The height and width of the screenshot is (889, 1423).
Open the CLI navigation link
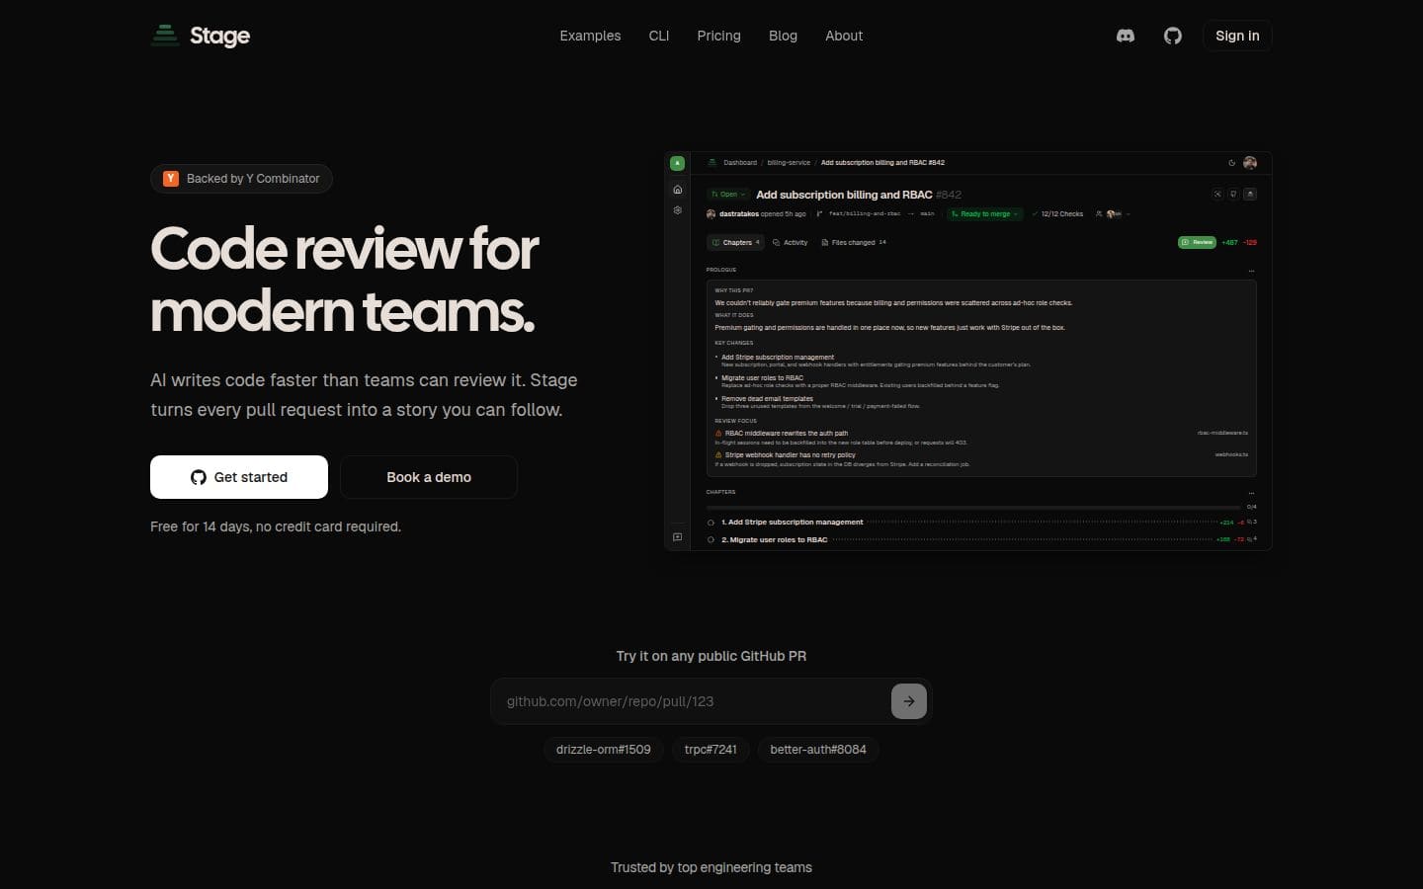[659, 36]
